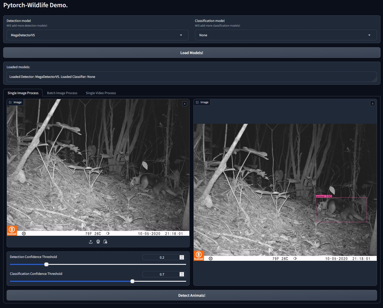Open the Detection model dropdown
Screen dimensions: 383x308
(x=97, y=35)
